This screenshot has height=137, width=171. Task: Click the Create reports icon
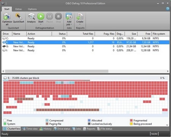[x=80, y=17]
